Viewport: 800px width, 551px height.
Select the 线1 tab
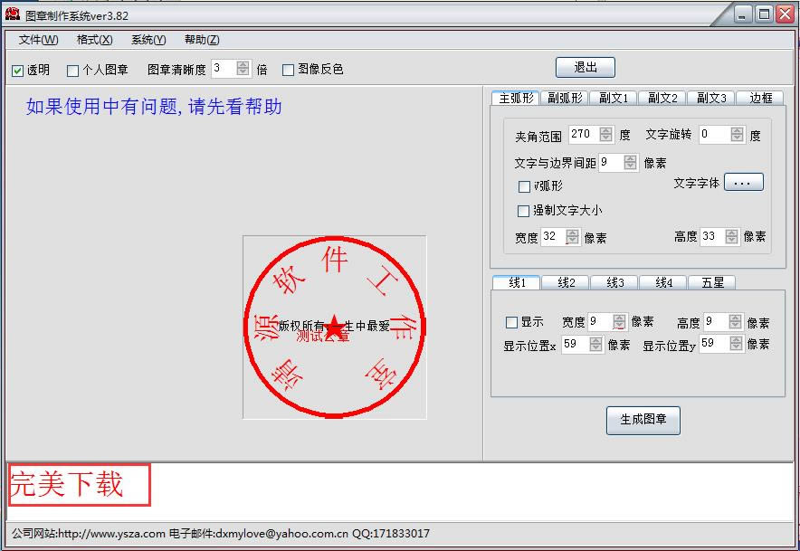[517, 282]
